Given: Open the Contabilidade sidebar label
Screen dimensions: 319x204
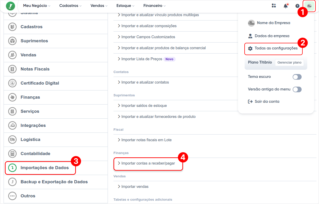Looking at the screenshot, I should click(x=36, y=154).
